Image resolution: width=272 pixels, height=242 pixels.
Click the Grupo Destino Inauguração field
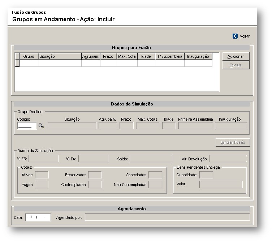coord(231,126)
